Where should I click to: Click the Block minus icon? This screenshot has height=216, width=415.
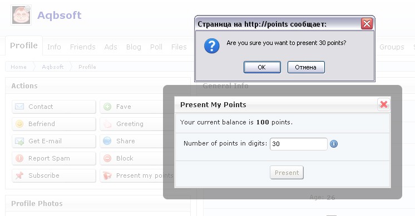107,158
